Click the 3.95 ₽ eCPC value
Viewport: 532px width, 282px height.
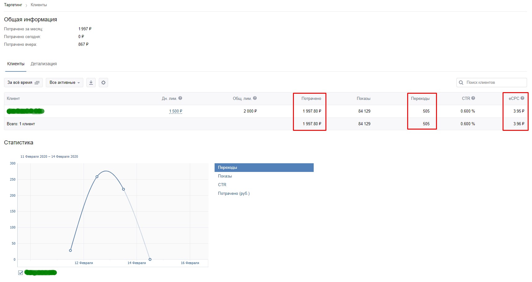coord(519,111)
